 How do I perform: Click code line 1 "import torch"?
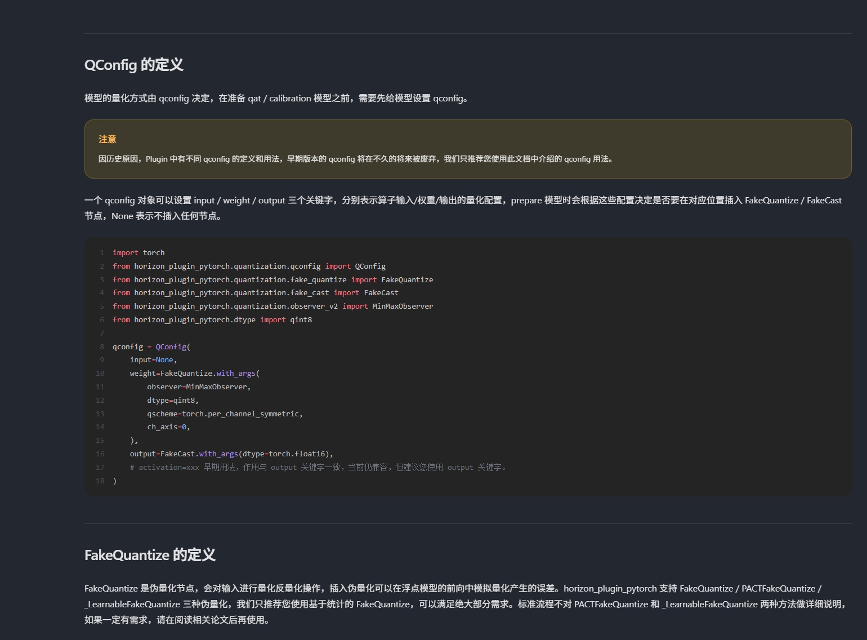[138, 253]
